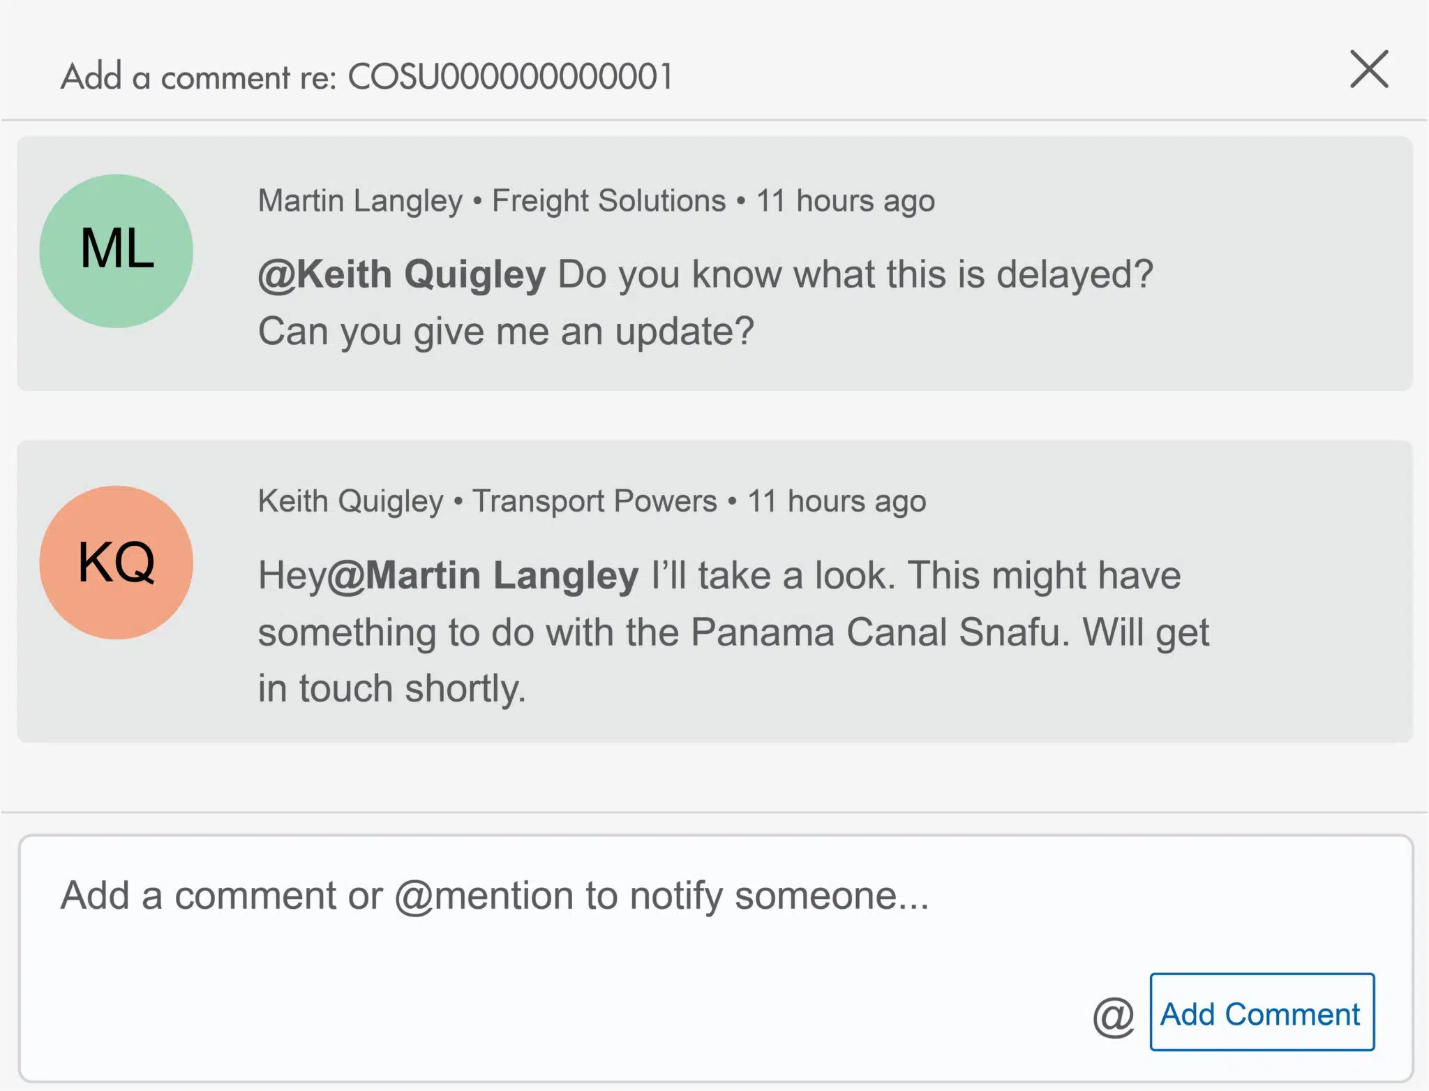This screenshot has width=1429, height=1091.
Task: Click Martin Langley's author name in header
Action: pyautogui.click(x=360, y=201)
